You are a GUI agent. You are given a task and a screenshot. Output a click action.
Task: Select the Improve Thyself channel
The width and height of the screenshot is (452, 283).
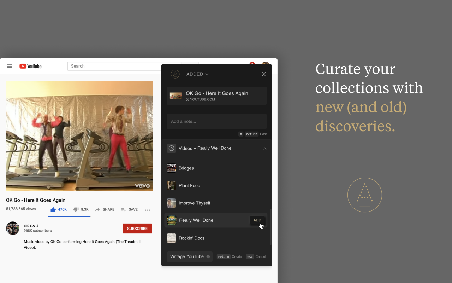tap(216, 203)
